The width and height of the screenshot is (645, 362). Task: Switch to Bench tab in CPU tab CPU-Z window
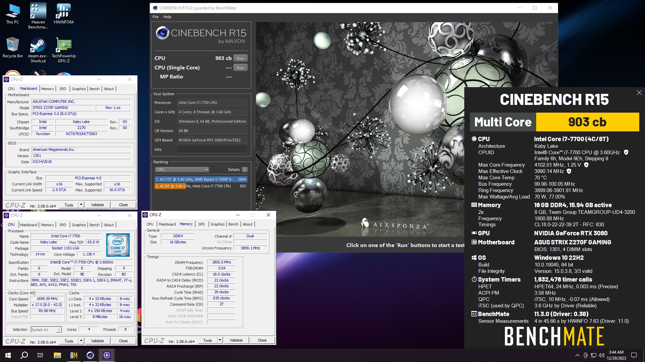coord(94,225)
